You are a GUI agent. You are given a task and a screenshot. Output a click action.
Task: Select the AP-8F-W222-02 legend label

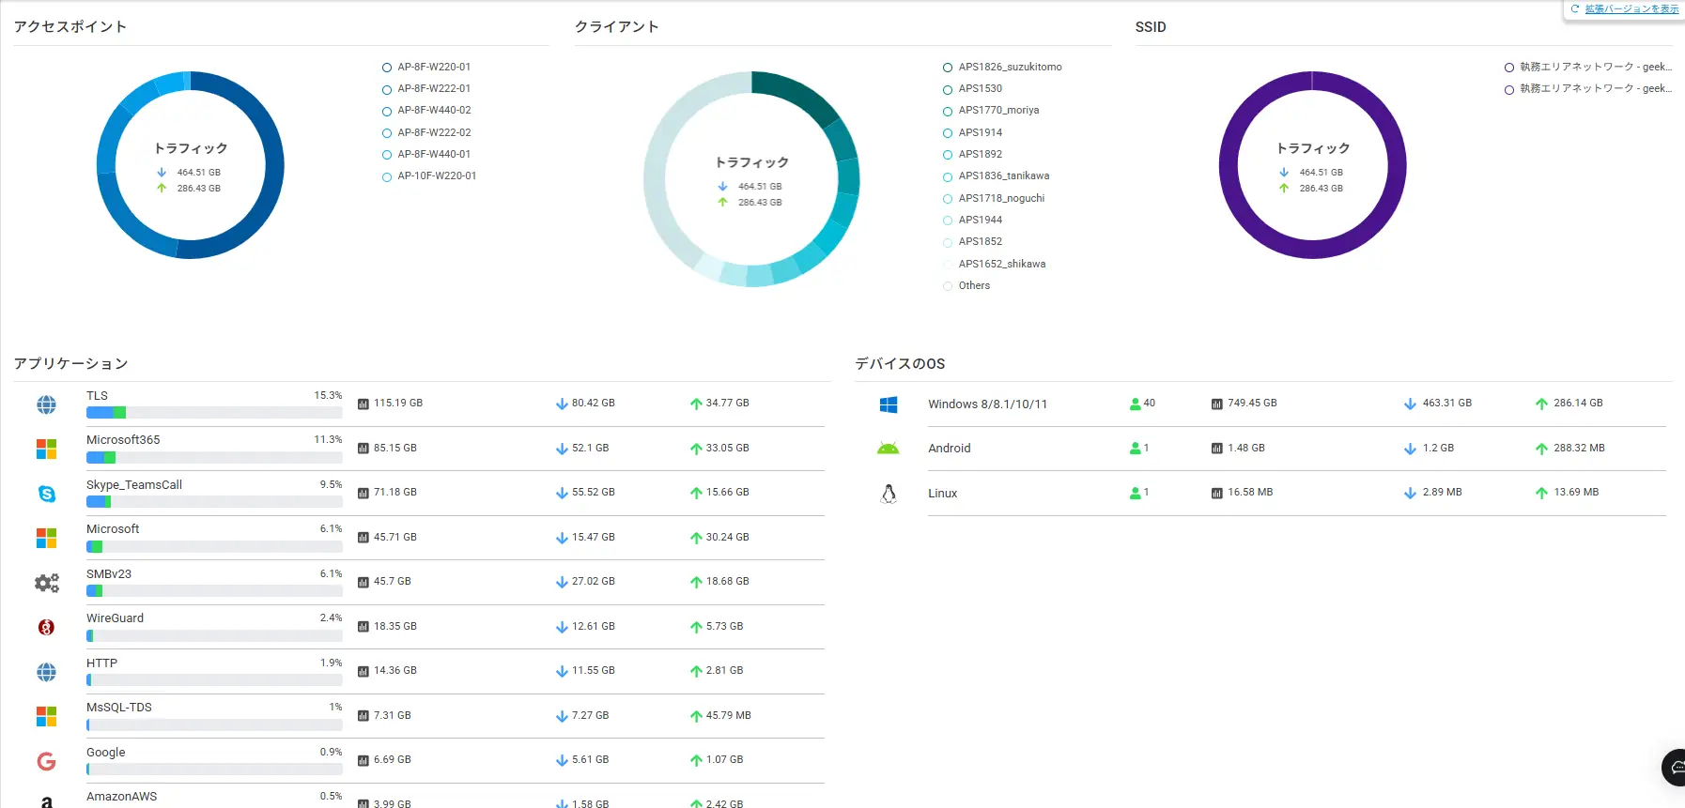pos(434,132)
